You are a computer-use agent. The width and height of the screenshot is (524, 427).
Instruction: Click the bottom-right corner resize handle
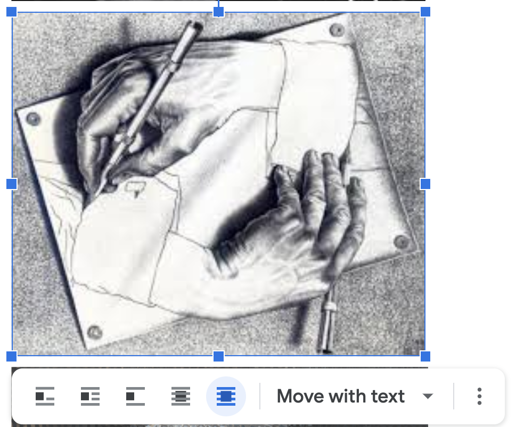[x=425, y=356]
